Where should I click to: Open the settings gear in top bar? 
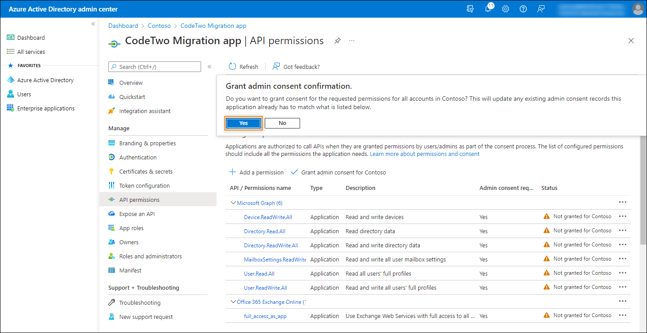[506, 8]
